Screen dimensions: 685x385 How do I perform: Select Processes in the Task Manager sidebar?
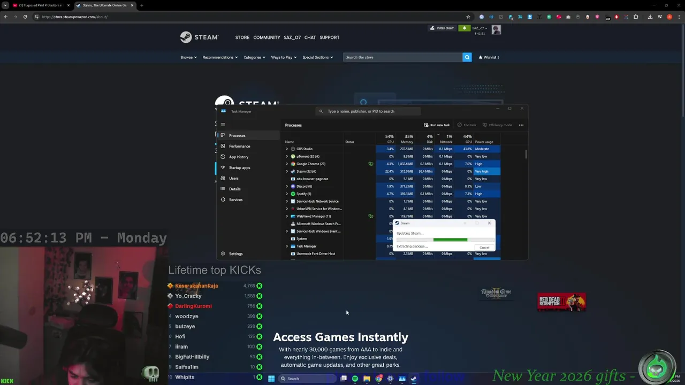[248, 135]
